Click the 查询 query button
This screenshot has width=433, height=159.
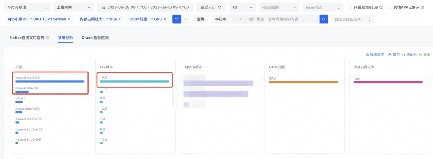tap(201, 19)
